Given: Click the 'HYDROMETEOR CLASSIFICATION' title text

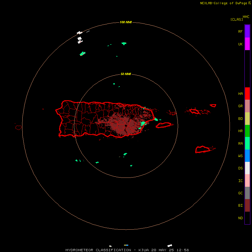Looking at the screenshot, I should 98,250.
